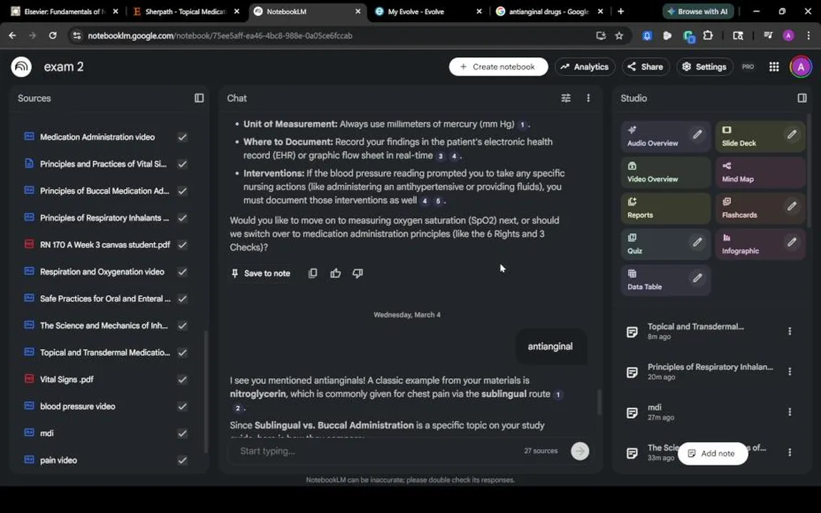Open notebook Settings
The height and width of the screenshot is (513, 821).
pyautogui.click(x=704, y=66)
